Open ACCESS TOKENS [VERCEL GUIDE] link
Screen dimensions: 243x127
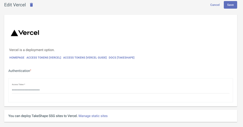coord(85,58)
